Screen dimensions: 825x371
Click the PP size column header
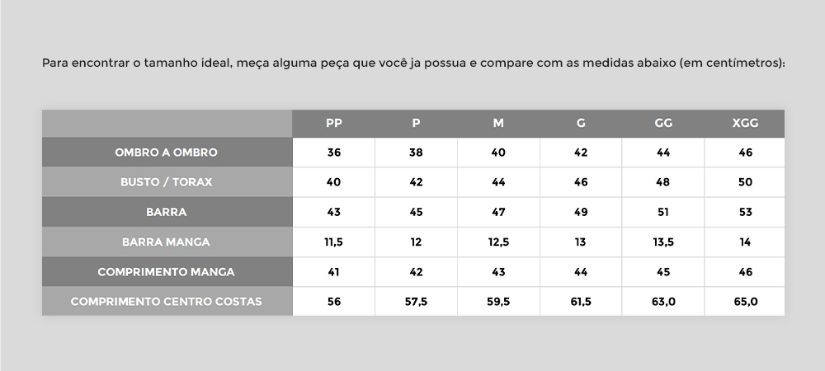(333, 123)
